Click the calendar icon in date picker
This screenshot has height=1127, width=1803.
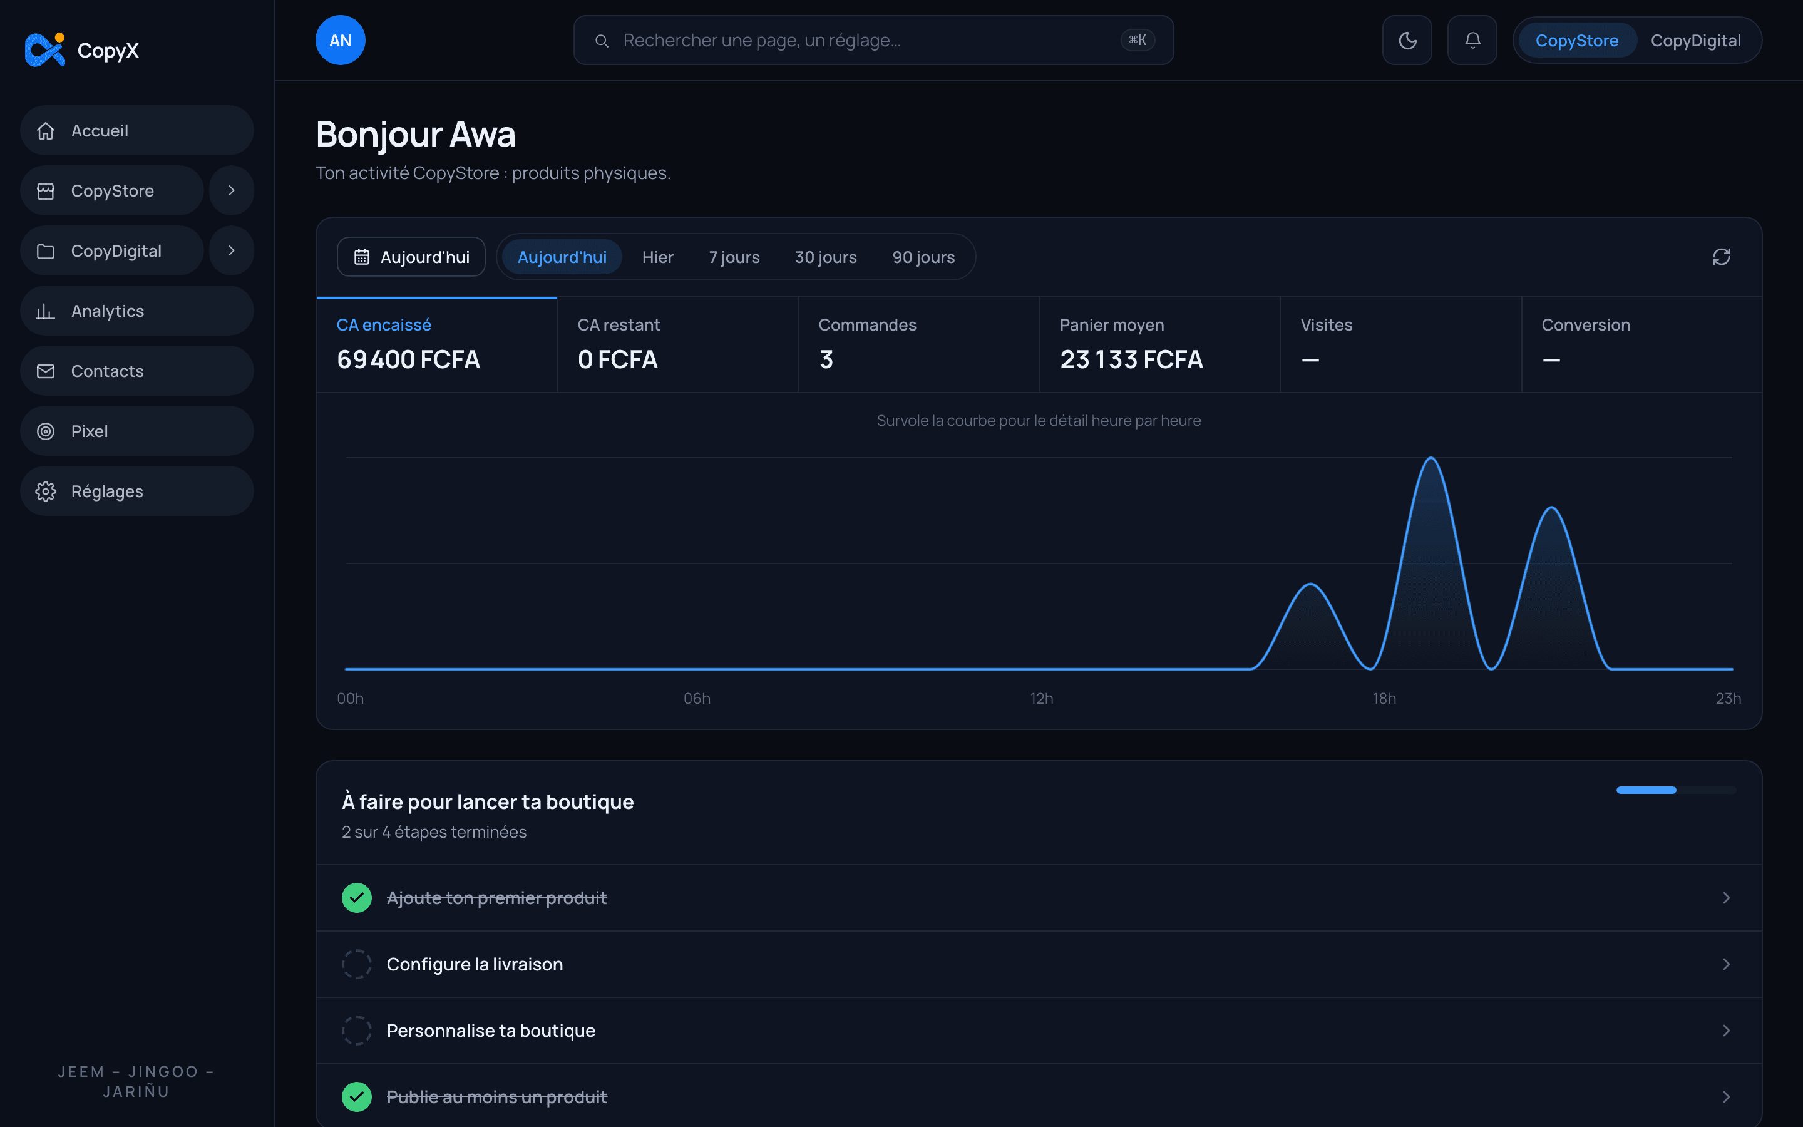pyautogui.click(x=361, y=257)
